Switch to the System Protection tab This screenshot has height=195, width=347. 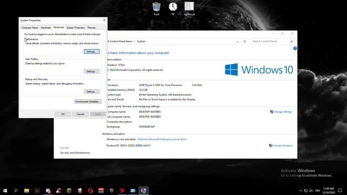(76, 28)
